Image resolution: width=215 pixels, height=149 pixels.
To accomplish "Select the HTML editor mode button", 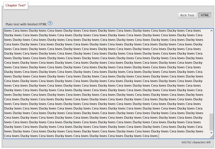I will [x=205, y=15].
